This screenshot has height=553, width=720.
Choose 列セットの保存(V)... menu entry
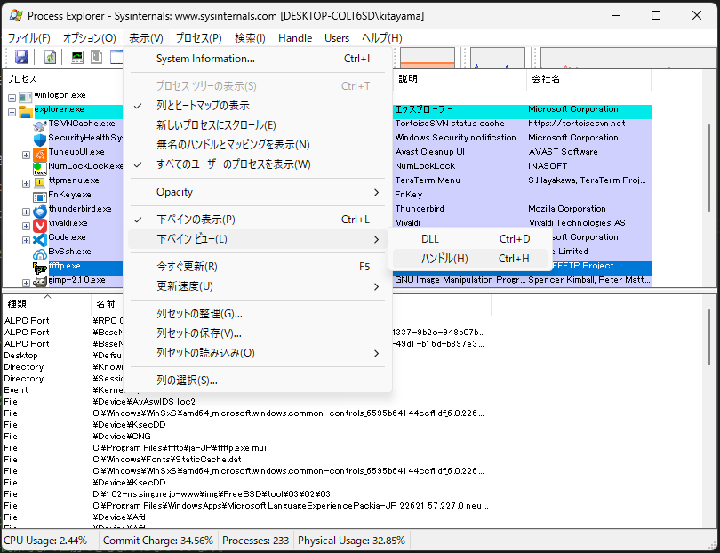tap(257, 333)
